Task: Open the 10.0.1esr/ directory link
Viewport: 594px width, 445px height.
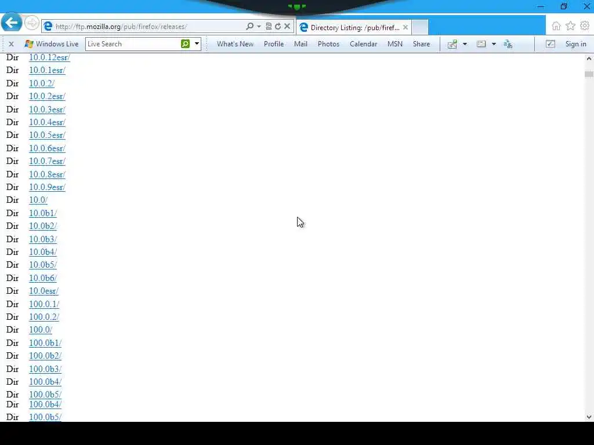Action: coord(47,70)
